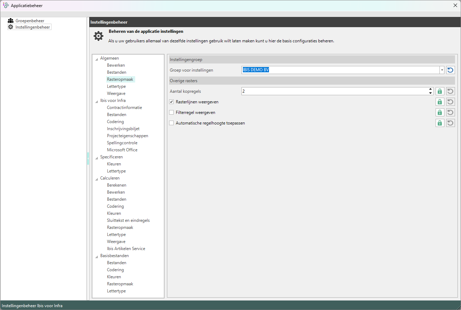Collapse the Algemeen tree section

(x=97, y=59)
